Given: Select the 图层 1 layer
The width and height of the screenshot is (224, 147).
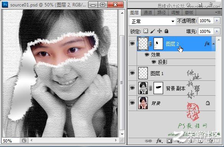Looking at the screenshot, I should (x=172, y=73).
